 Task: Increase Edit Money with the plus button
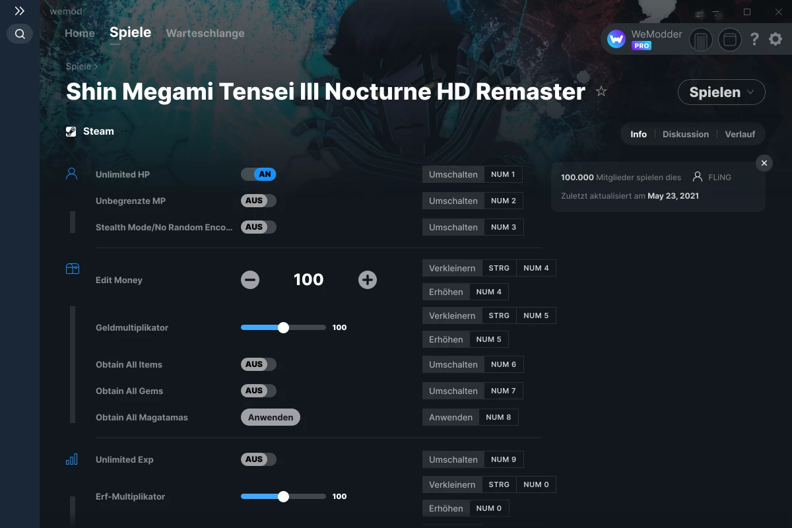368,279
